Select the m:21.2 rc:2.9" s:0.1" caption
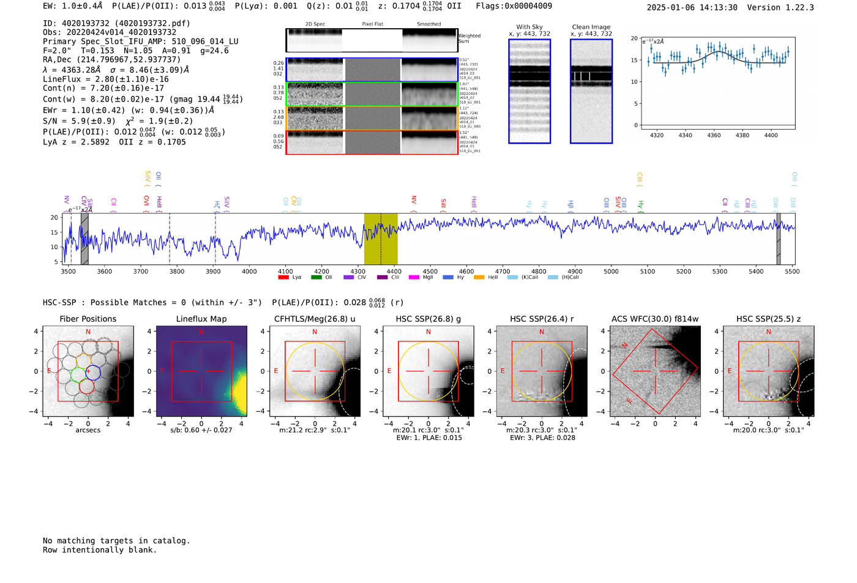Image resolution: width=857 pixels, height=583 pixels. click(315, 430)
